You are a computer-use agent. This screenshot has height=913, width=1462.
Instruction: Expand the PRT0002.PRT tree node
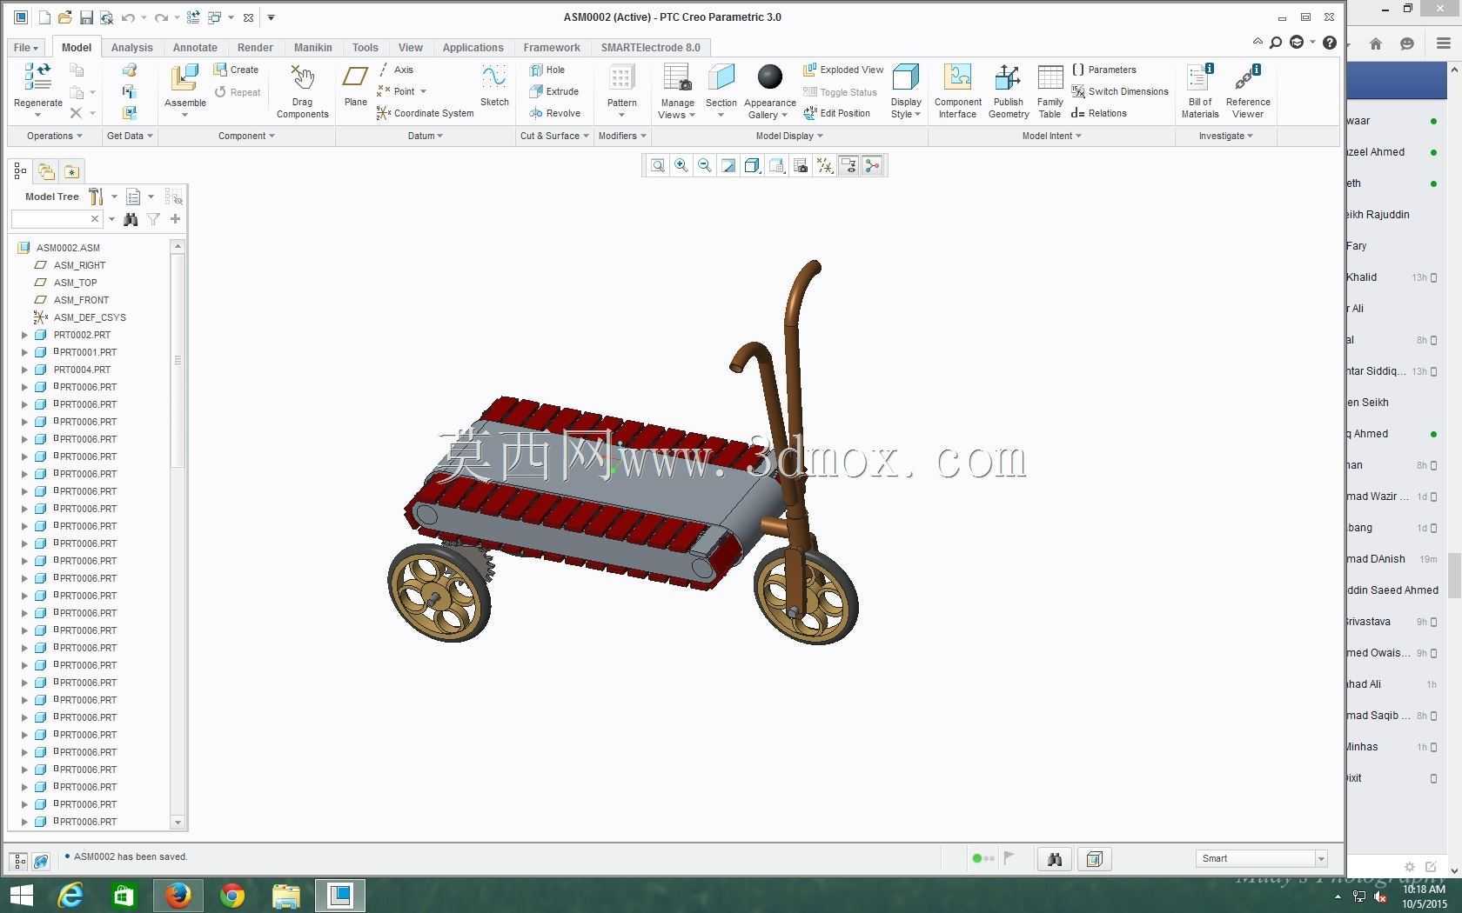coord(24,335)
